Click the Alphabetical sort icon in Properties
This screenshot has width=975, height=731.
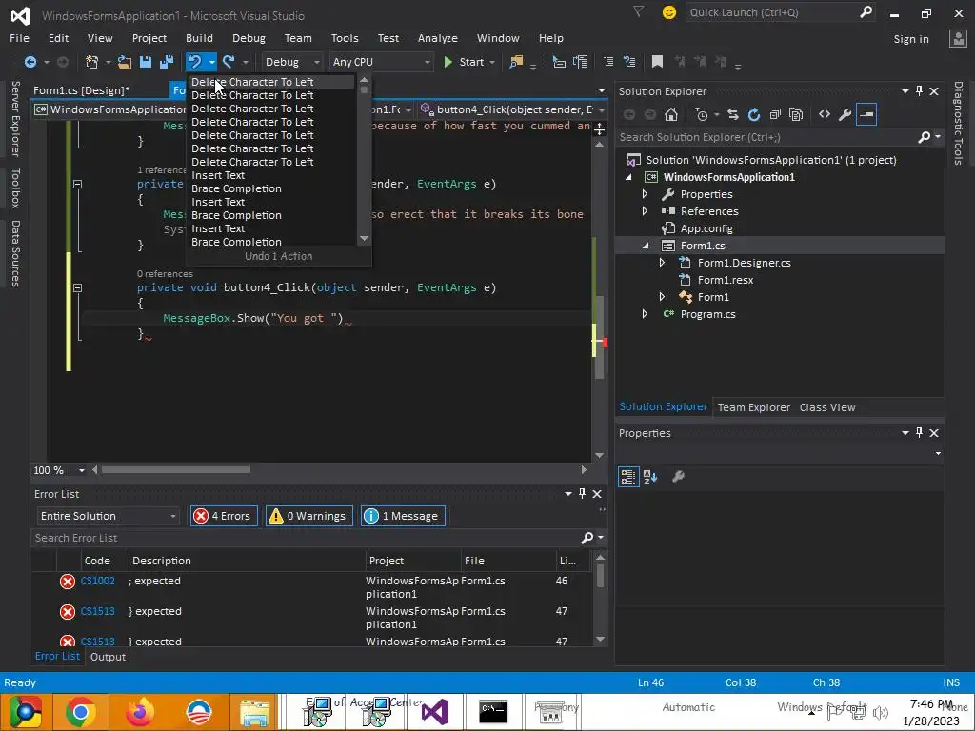click(650, 477)
